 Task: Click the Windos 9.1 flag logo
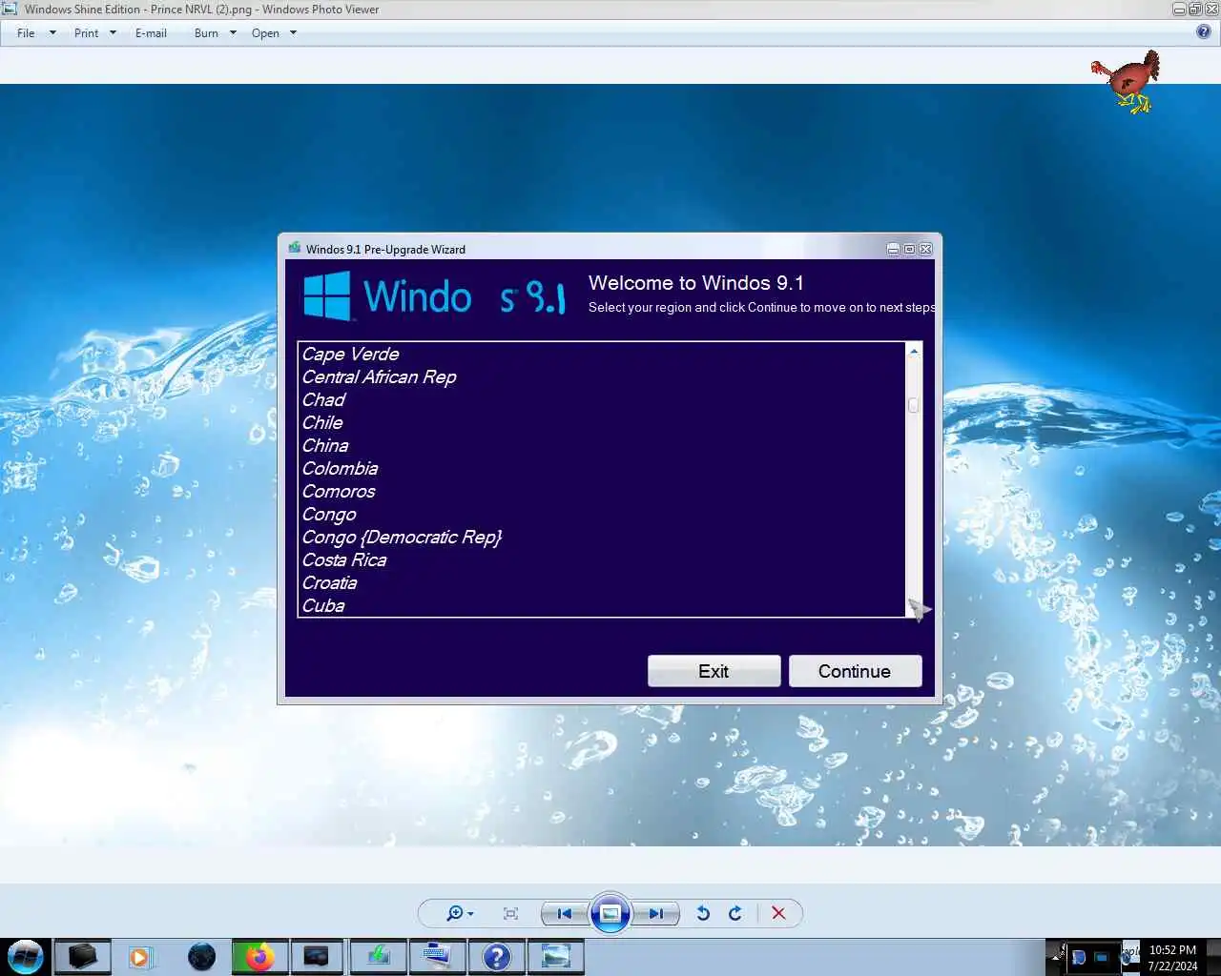coord(327,295)
